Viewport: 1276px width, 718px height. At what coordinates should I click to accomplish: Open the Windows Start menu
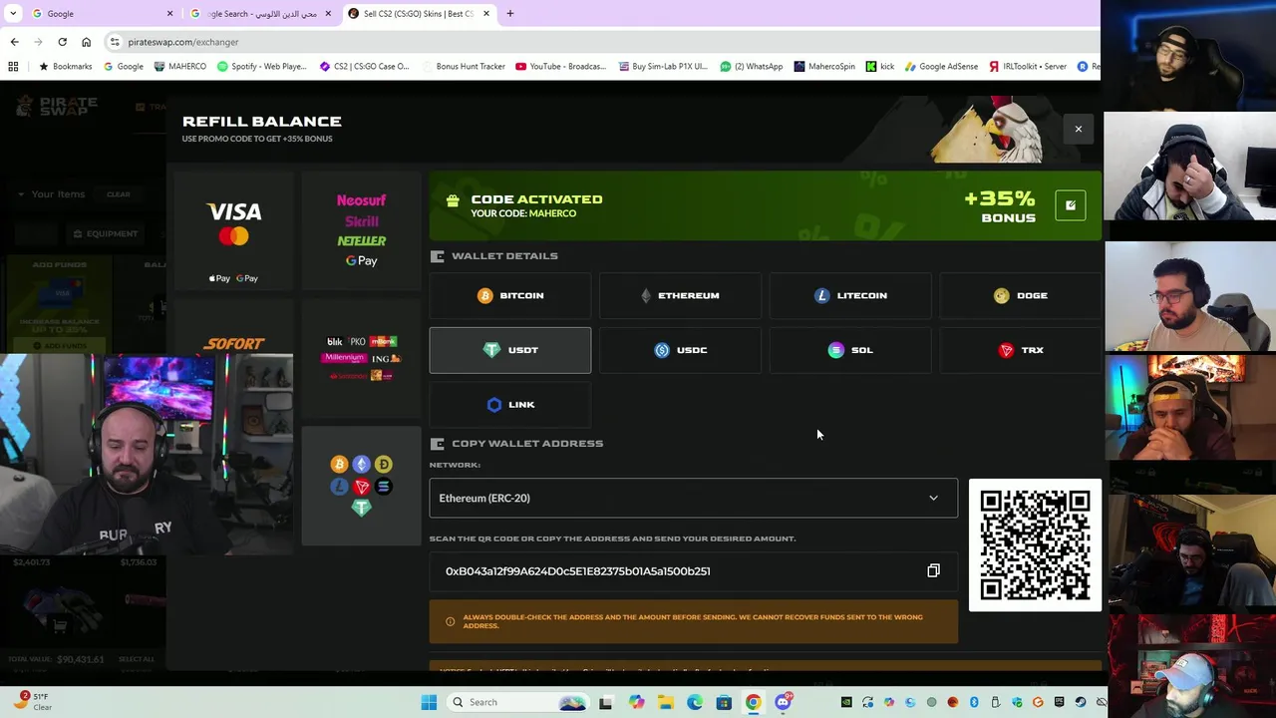click(x=429, y=702)
